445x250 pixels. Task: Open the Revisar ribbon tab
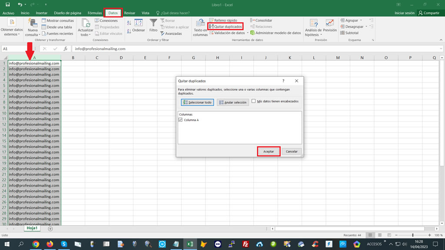coord(130,13)
